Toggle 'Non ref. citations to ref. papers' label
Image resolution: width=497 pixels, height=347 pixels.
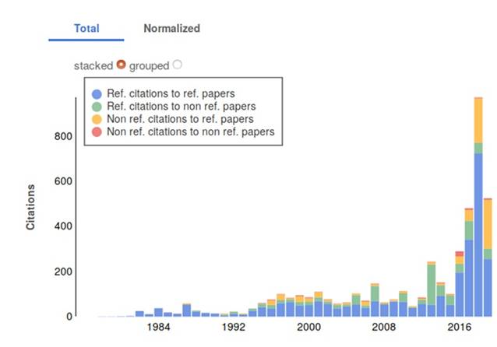point(182,120)
